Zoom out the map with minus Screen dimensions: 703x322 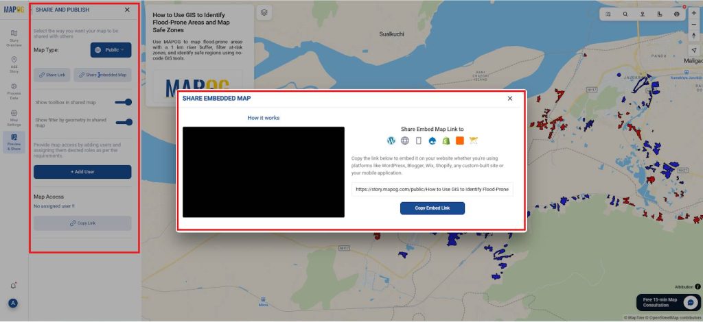pyautogui.click(x=694, y=24)
